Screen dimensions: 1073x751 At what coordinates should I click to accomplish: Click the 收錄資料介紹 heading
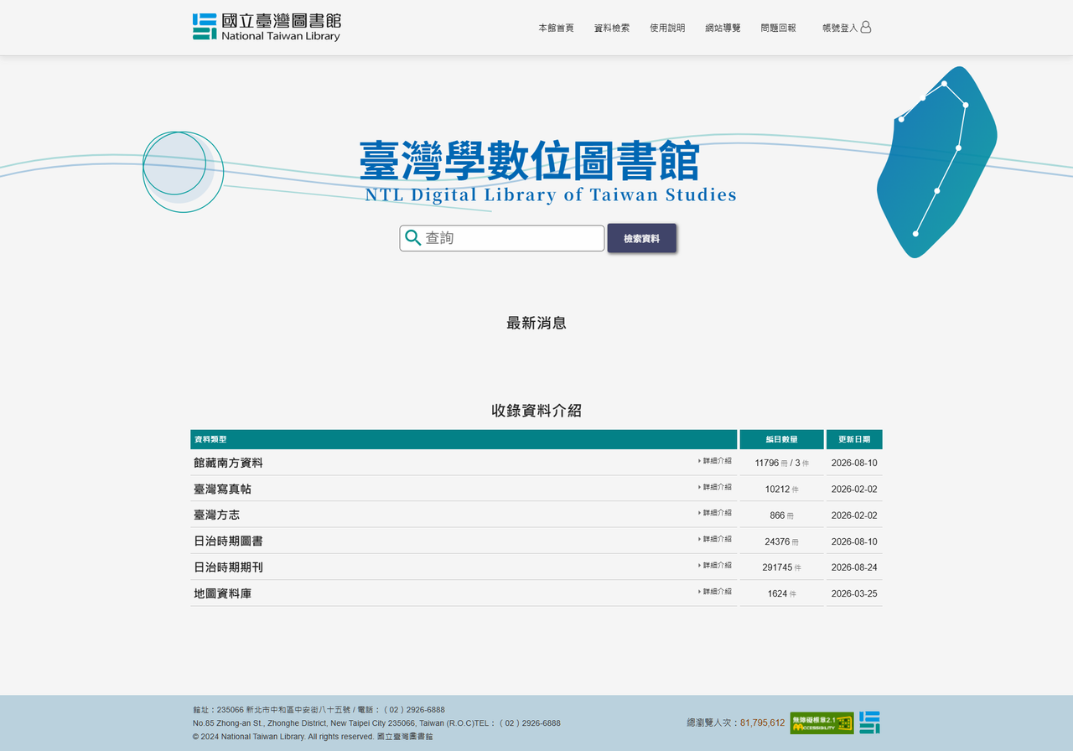tap(536, 411)
